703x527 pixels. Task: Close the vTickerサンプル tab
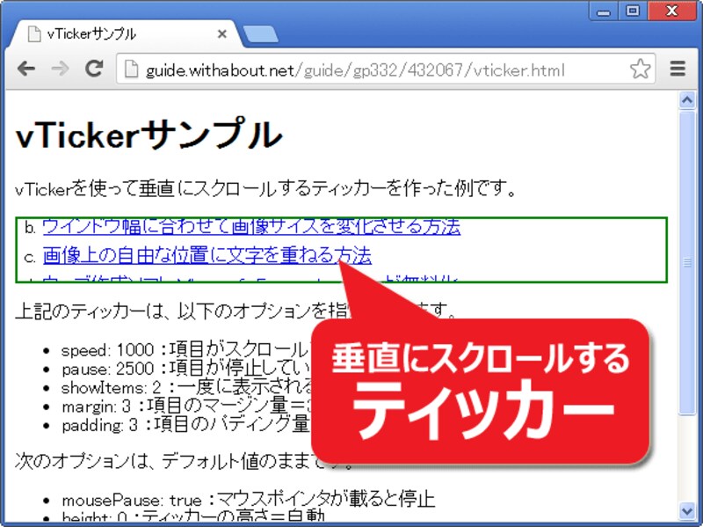(222, 33)
